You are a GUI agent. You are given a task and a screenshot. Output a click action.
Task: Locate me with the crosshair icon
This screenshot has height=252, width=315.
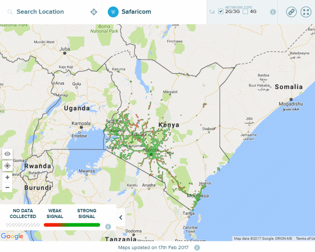click(x=94, y=12)
